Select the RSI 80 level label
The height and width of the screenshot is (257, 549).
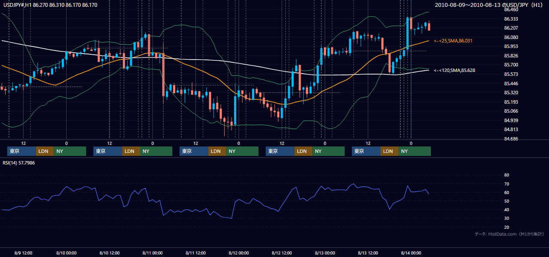pos(506,175)
